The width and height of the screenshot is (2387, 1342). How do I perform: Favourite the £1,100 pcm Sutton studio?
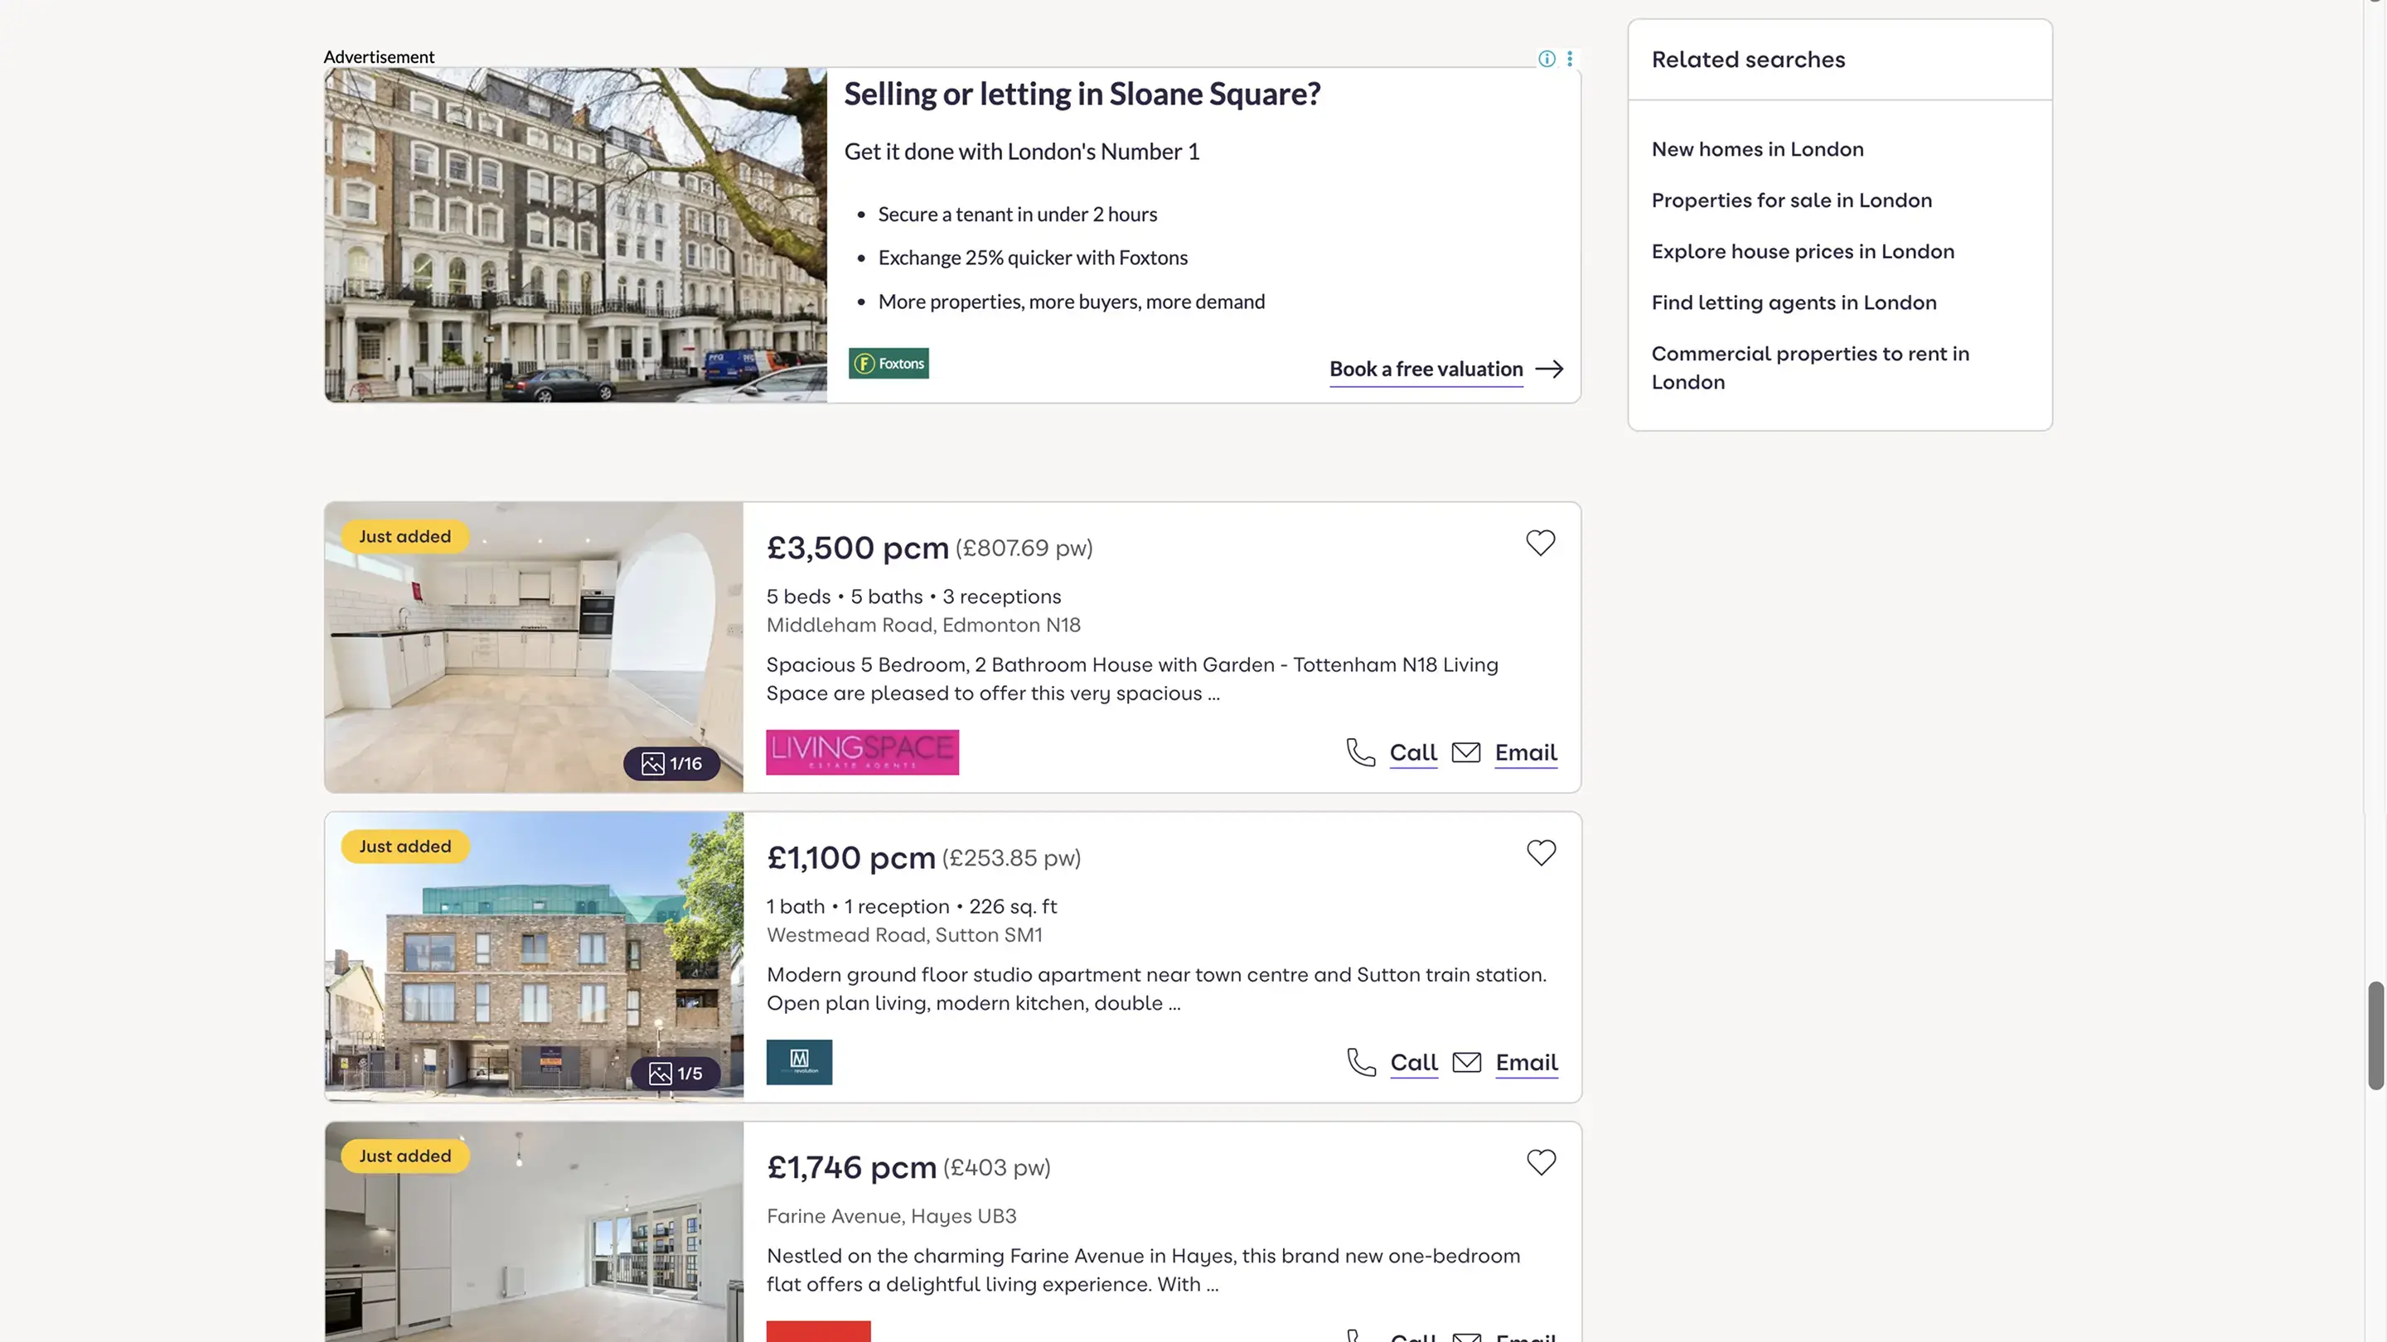(1541, 853)
